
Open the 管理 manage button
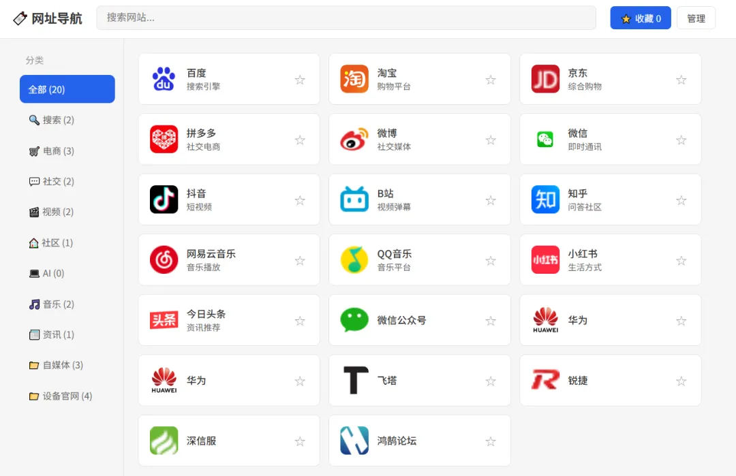coord(696,18)
